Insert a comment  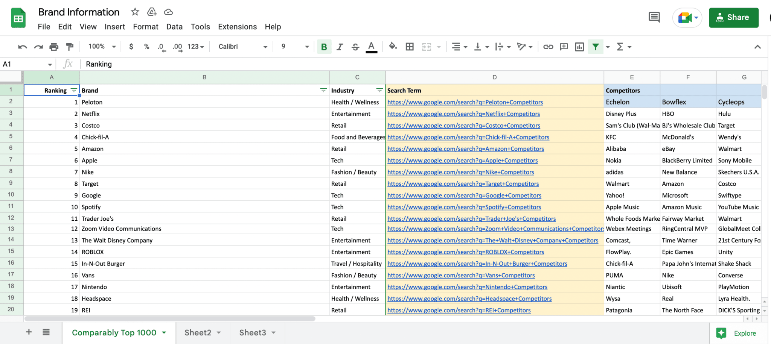564,47
